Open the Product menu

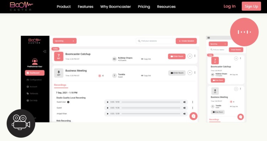click(x=64, y=7)
